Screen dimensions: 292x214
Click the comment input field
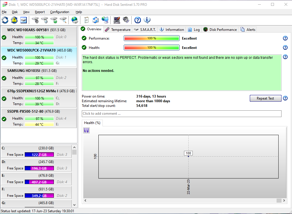[x=182, y=114]
